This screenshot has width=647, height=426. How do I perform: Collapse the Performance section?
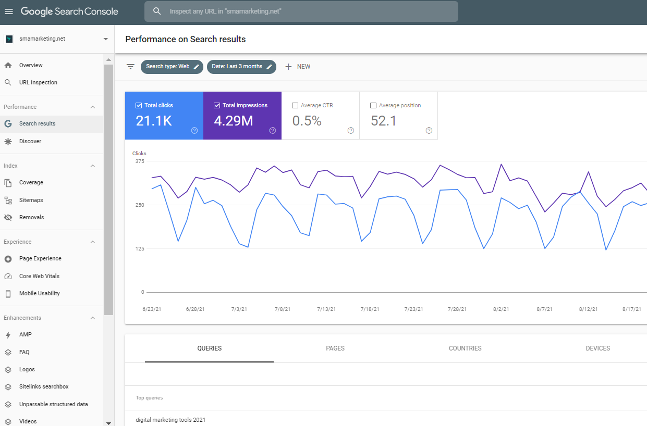tap(93, 107)
